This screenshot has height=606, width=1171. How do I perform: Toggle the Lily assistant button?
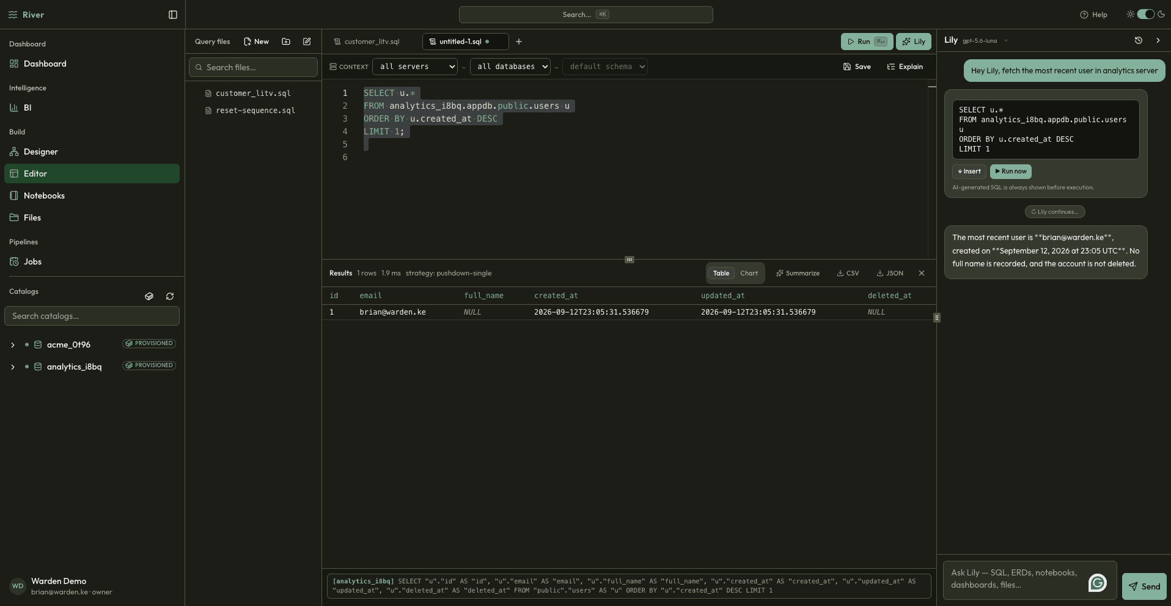pos(914,42)
